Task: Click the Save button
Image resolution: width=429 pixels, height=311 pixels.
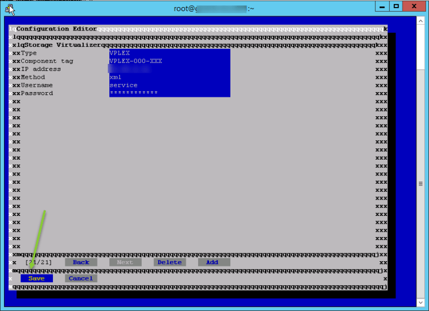Action: coord(36,279)
